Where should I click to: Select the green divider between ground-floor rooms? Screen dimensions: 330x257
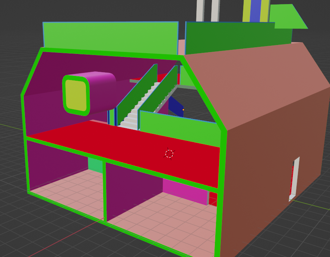105,192
